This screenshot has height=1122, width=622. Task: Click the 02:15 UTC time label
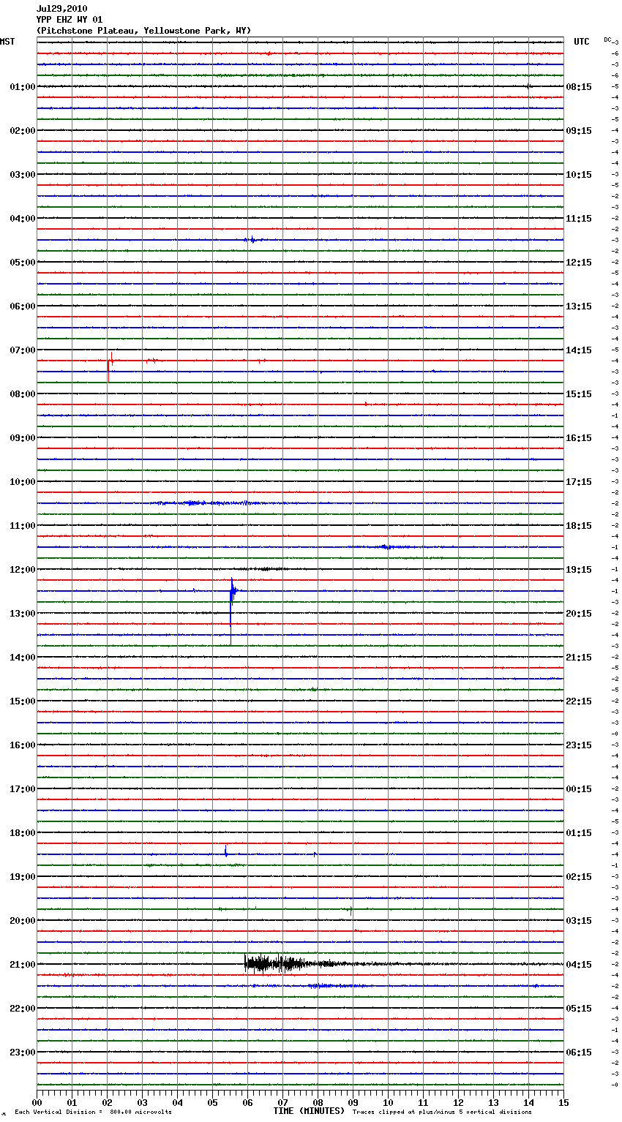pos(579,877)
